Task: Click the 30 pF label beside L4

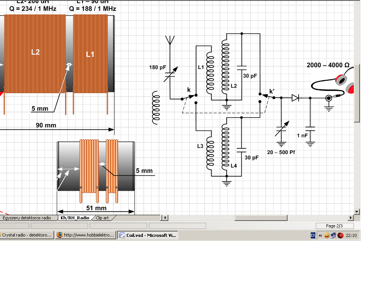Action: point(251,158)
